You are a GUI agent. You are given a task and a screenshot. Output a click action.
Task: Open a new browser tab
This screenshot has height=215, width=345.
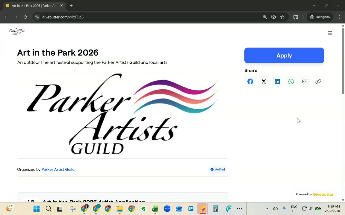pyautogui.click(x=71, y=6)
